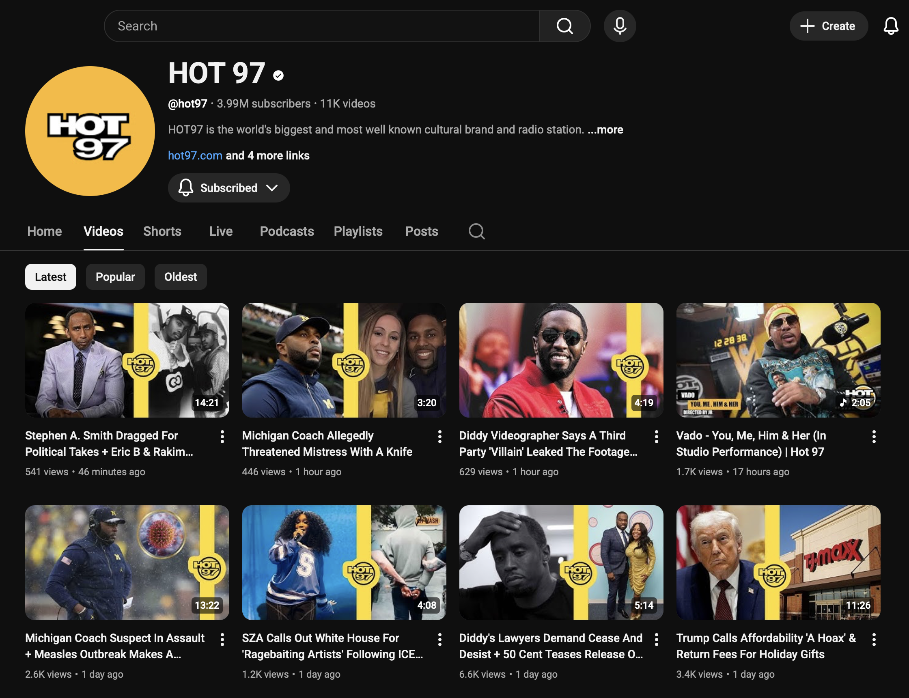
Task: Expand channel description with ...more
Action: pos(605,129)
